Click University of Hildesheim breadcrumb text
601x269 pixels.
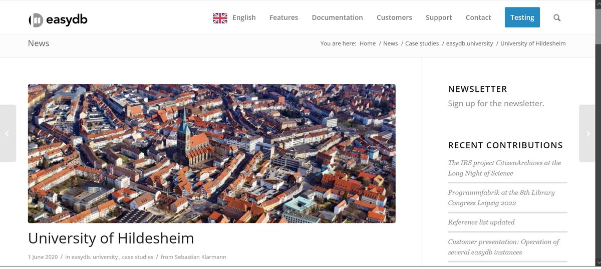coord(533,43)
